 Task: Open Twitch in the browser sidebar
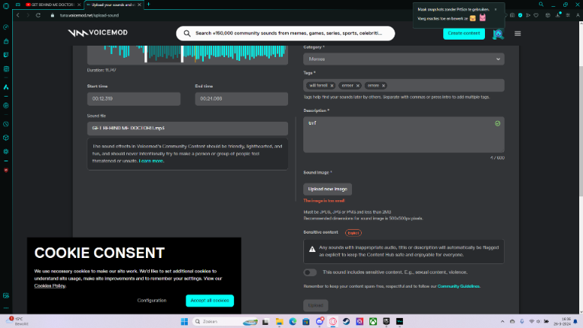point(6,55)
